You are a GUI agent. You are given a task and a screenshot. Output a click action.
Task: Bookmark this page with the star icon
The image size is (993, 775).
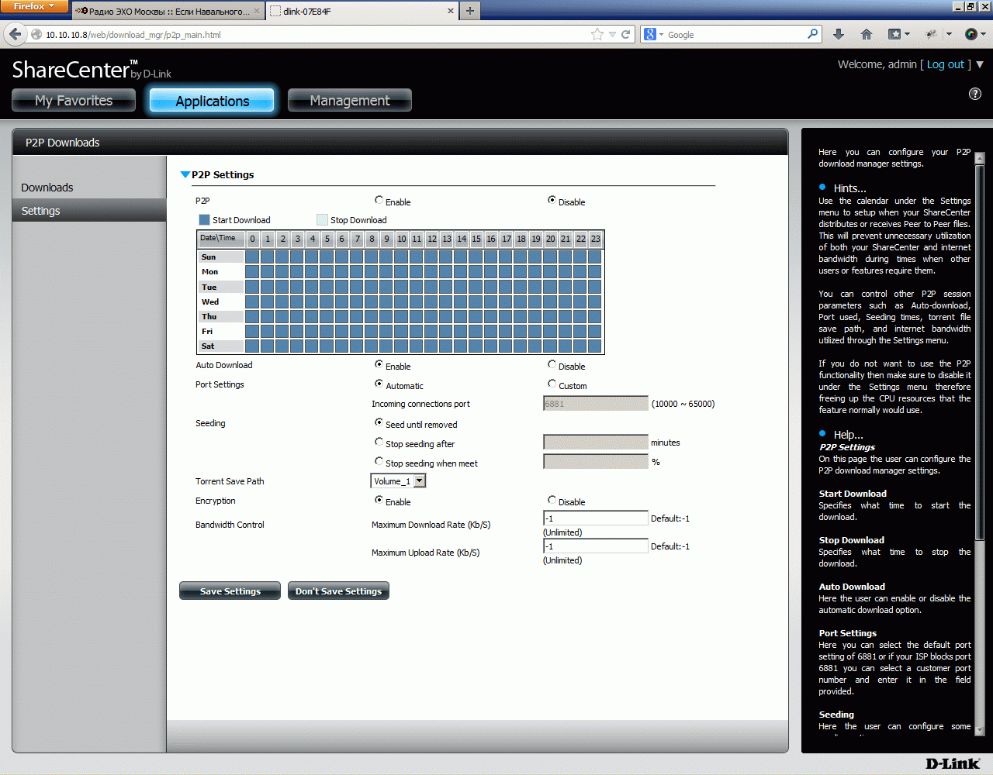pyautogui.click(x=597, y=34)
